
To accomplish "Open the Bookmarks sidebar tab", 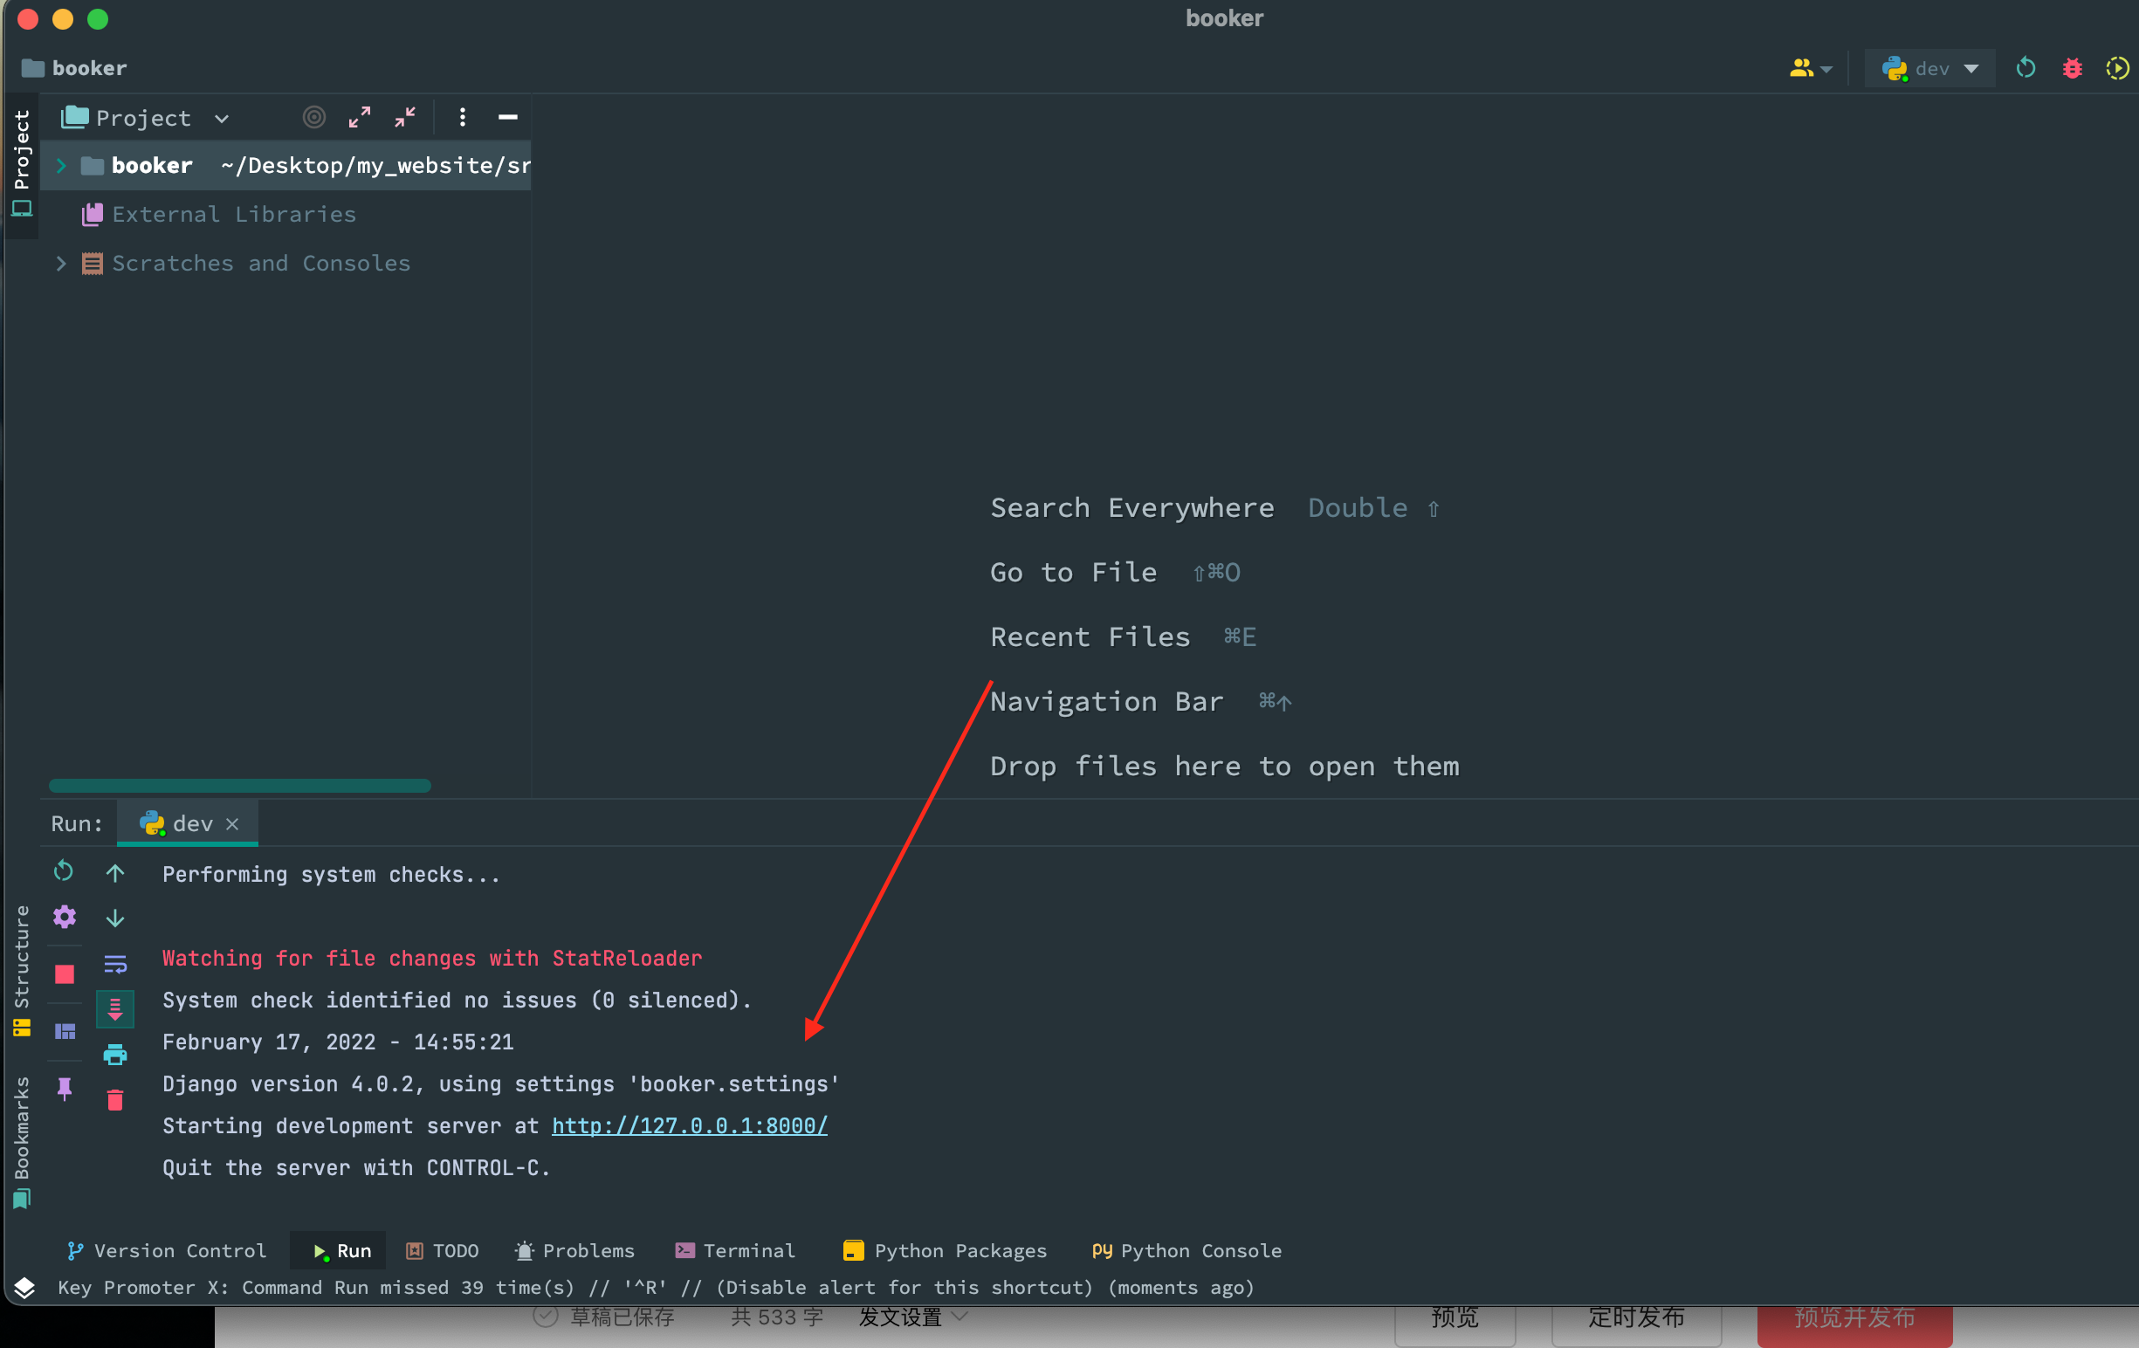I will click(x=21, y=1141).
